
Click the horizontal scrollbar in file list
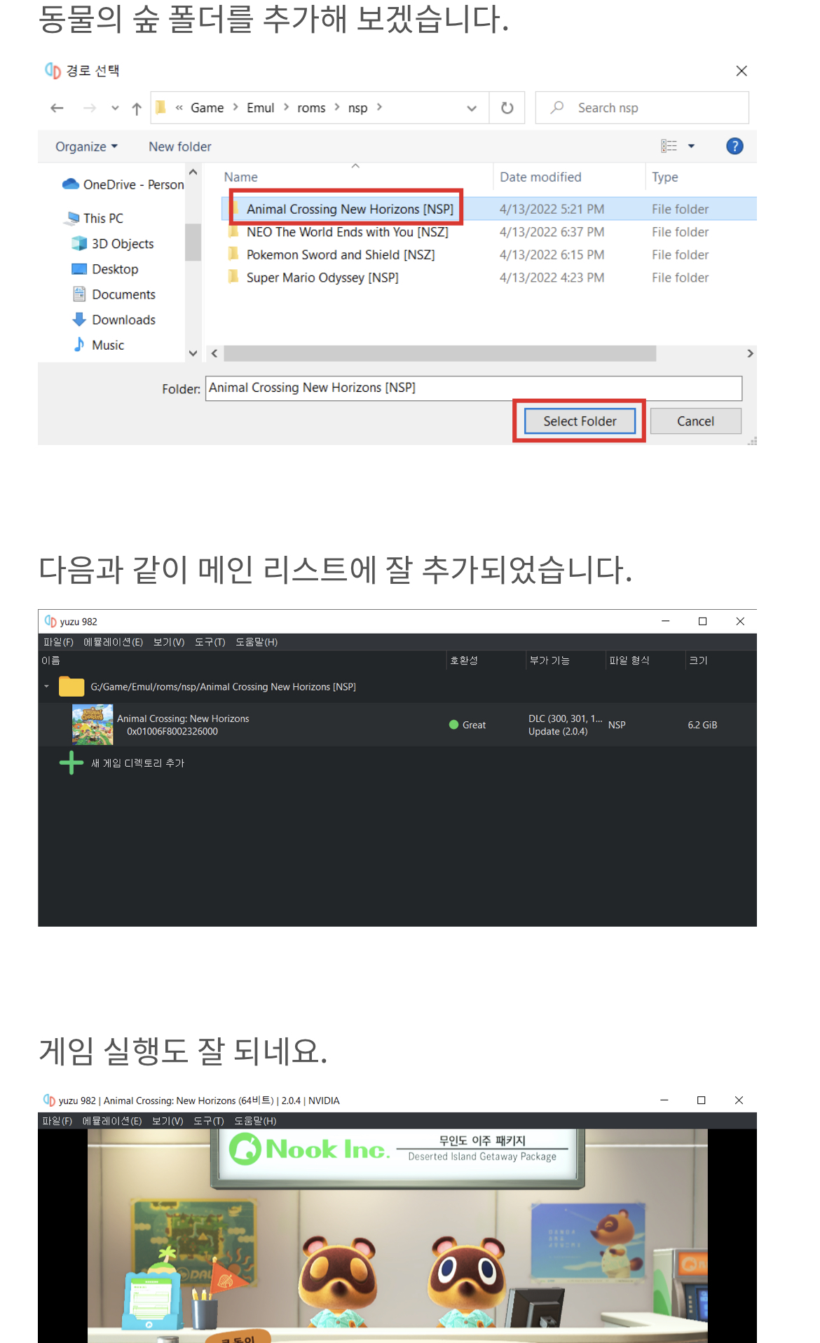[x=439, y=353]
